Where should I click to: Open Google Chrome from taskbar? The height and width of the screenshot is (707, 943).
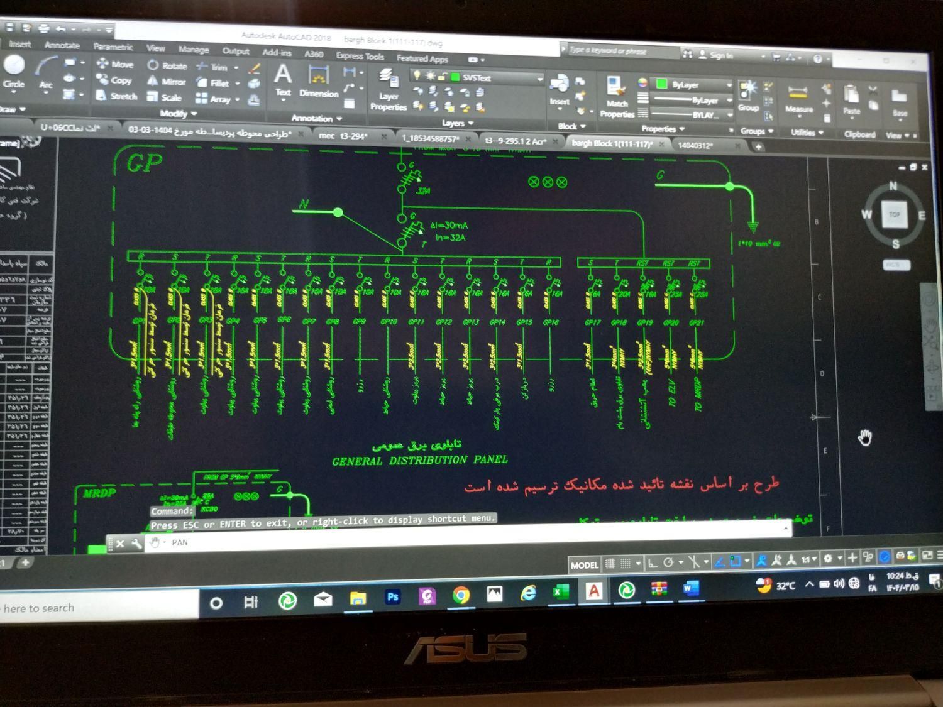pos(461,595)
